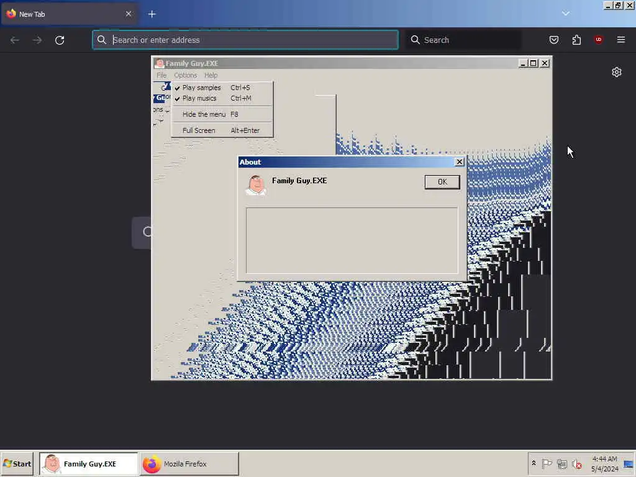Viewport: 636px width, 477px height.
Task: Click Peter Griffin icon in About dialog
Action: (x=256, y=185)
